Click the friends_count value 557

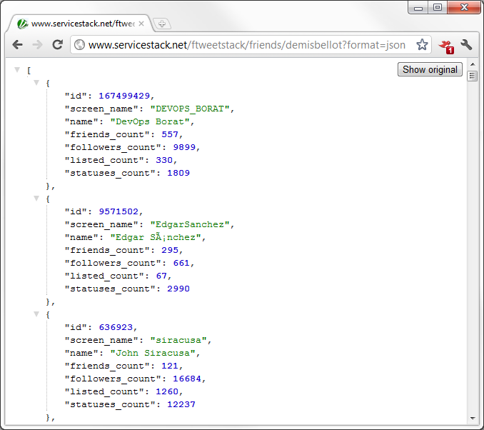click(x=170, y=134)
